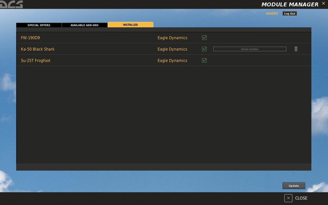The image size is (328, 205).
Task: Click Eagle Dynamics in the Su-25T row
Action: pos(173,61)
